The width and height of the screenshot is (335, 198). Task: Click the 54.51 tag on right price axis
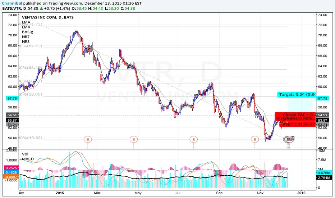tap(322, 115)
